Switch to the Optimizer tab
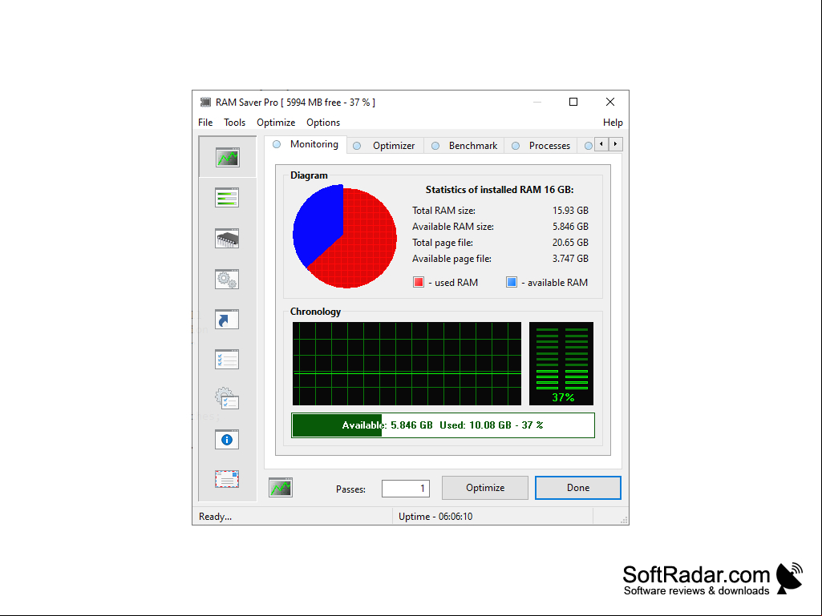The width and height of the screenshot is (822, 616). tap(384, 146)
